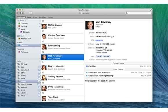The image size is (168, 112).
Task: Click the Call Matt event calendar icon
Action: click(87, 66)
